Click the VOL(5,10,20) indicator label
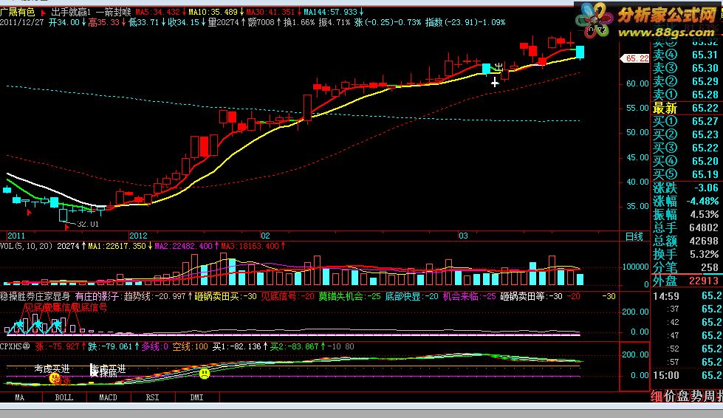 coord(27,246)
